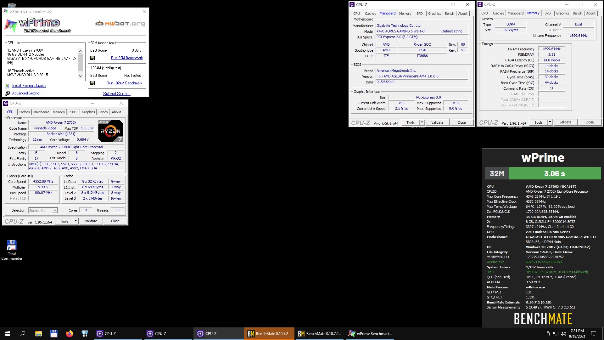Click the USB device tray icon
604x340 pixels.
(548, 334)
